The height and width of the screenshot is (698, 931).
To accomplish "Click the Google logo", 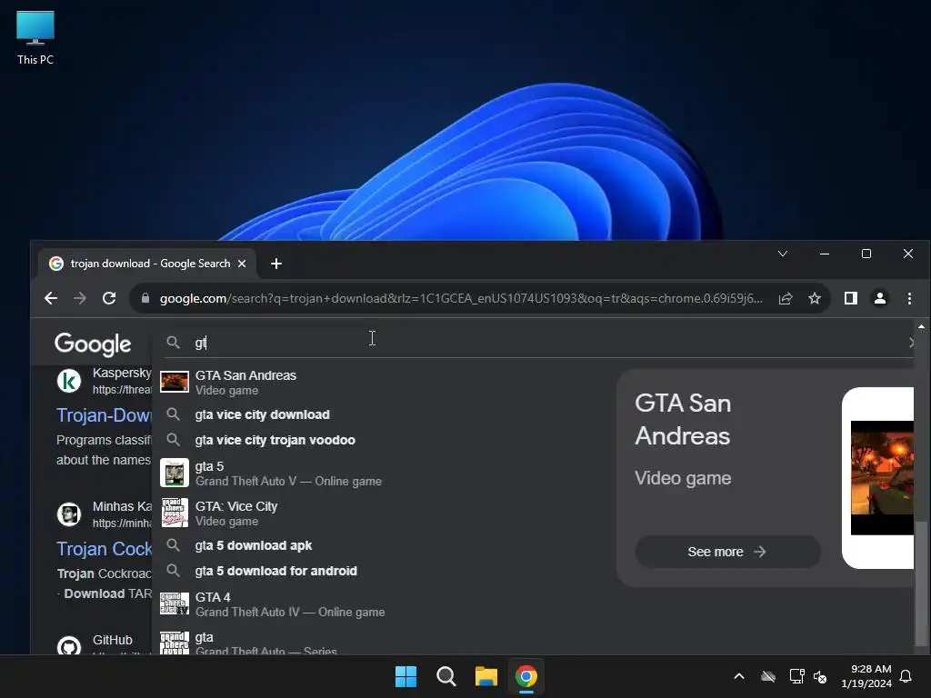I will [x=93, y=344].
